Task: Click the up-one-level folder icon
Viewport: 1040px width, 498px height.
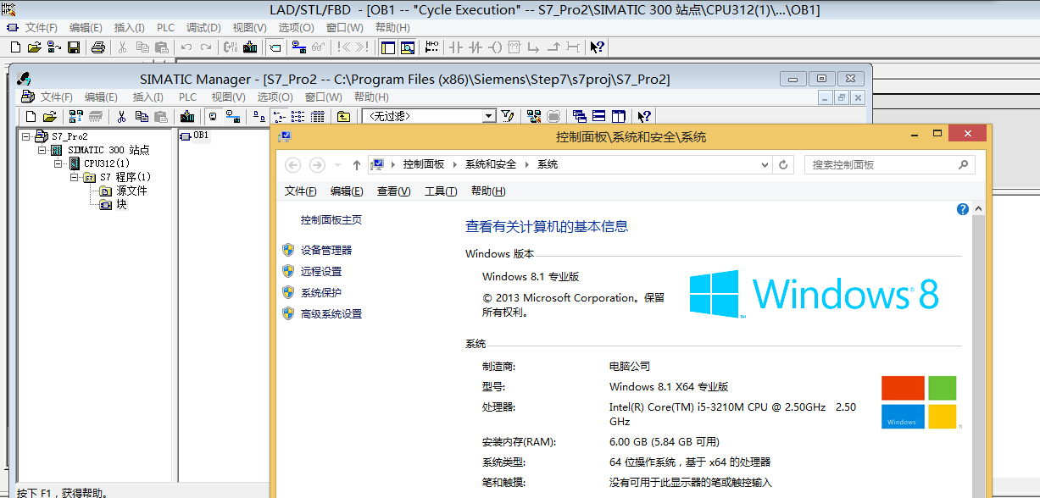Action: (x=343, y=116)
